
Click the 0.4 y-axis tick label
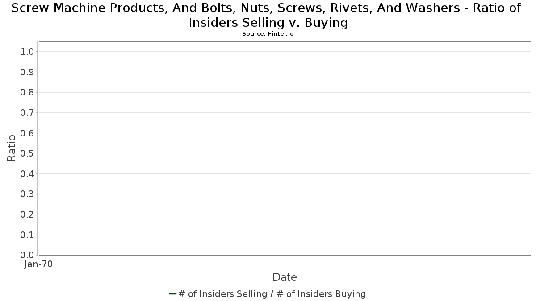27,174
